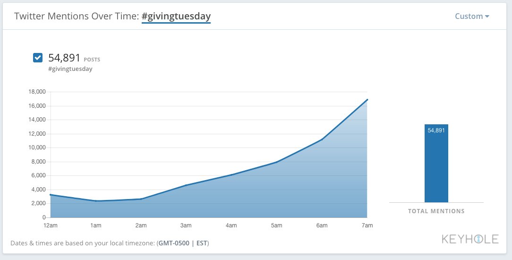Click the 2am x-axis label
Image resolution: width=512 pixels, height=260 pixels.
click(x=141, y=225)
